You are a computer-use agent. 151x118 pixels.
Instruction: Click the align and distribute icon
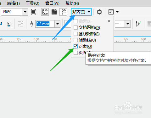(9, 24)
